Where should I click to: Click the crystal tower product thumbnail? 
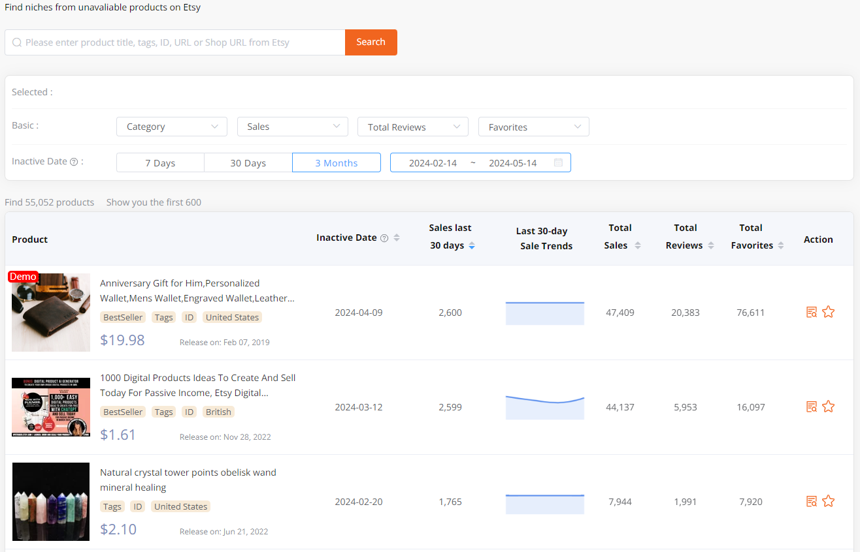[50, 501]
